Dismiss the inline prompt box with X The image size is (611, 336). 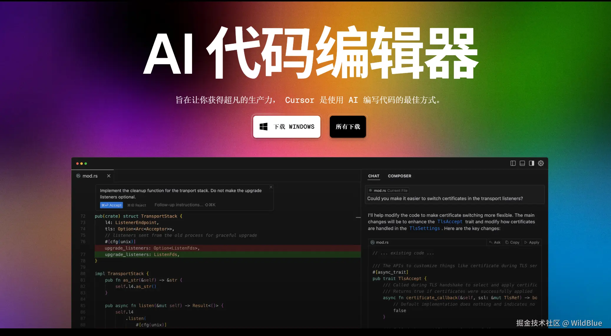pos(271,187)
